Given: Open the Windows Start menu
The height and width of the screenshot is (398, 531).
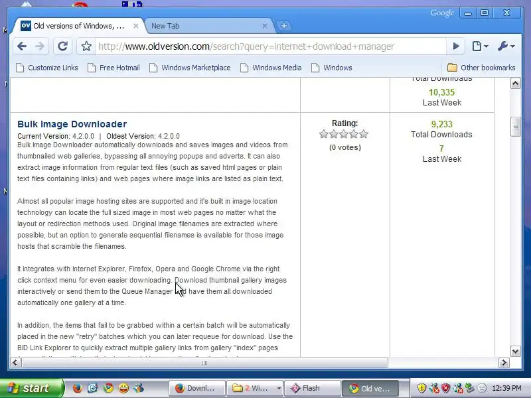Looking at the screenshot, I should click(x=31, y=388).
